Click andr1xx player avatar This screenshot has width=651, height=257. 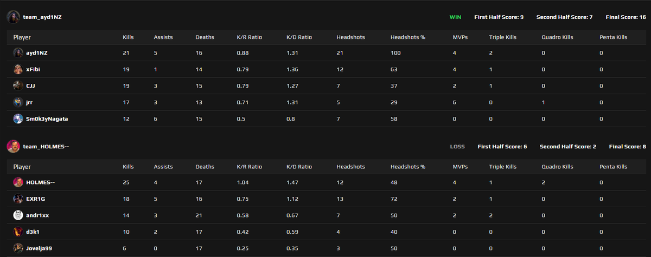[18, 215]
